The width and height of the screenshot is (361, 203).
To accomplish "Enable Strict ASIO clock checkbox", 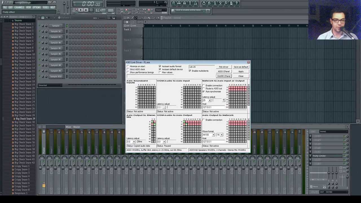I will (x=128, y=69).
